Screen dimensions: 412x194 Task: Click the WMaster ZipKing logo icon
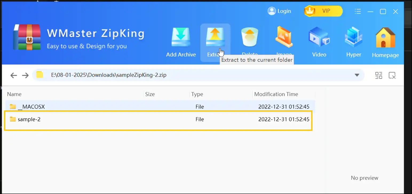27,37
